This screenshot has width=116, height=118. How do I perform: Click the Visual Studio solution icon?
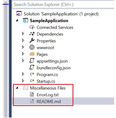coord(19,14)
